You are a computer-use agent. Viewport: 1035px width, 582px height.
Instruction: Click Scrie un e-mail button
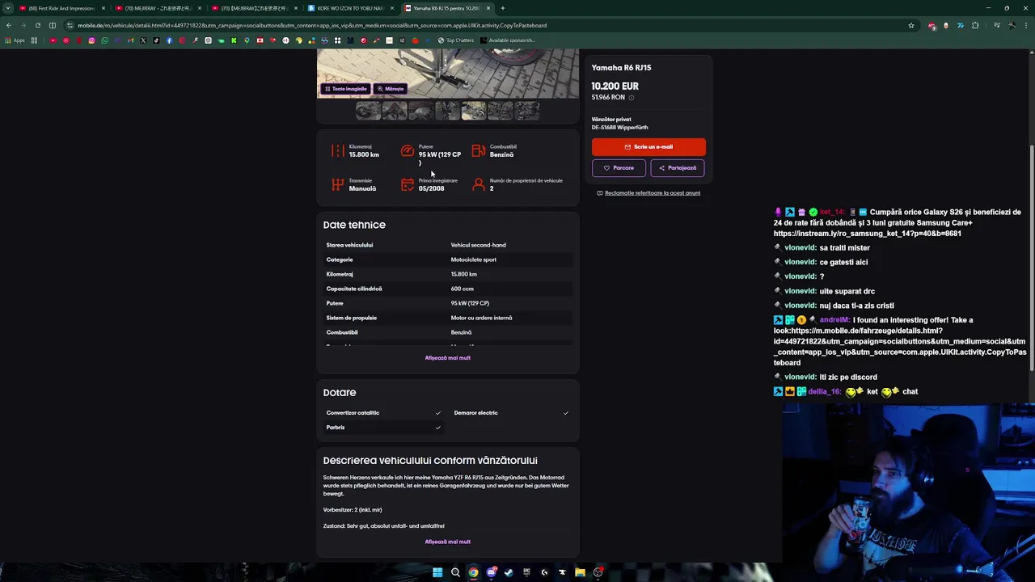point(648,147)
